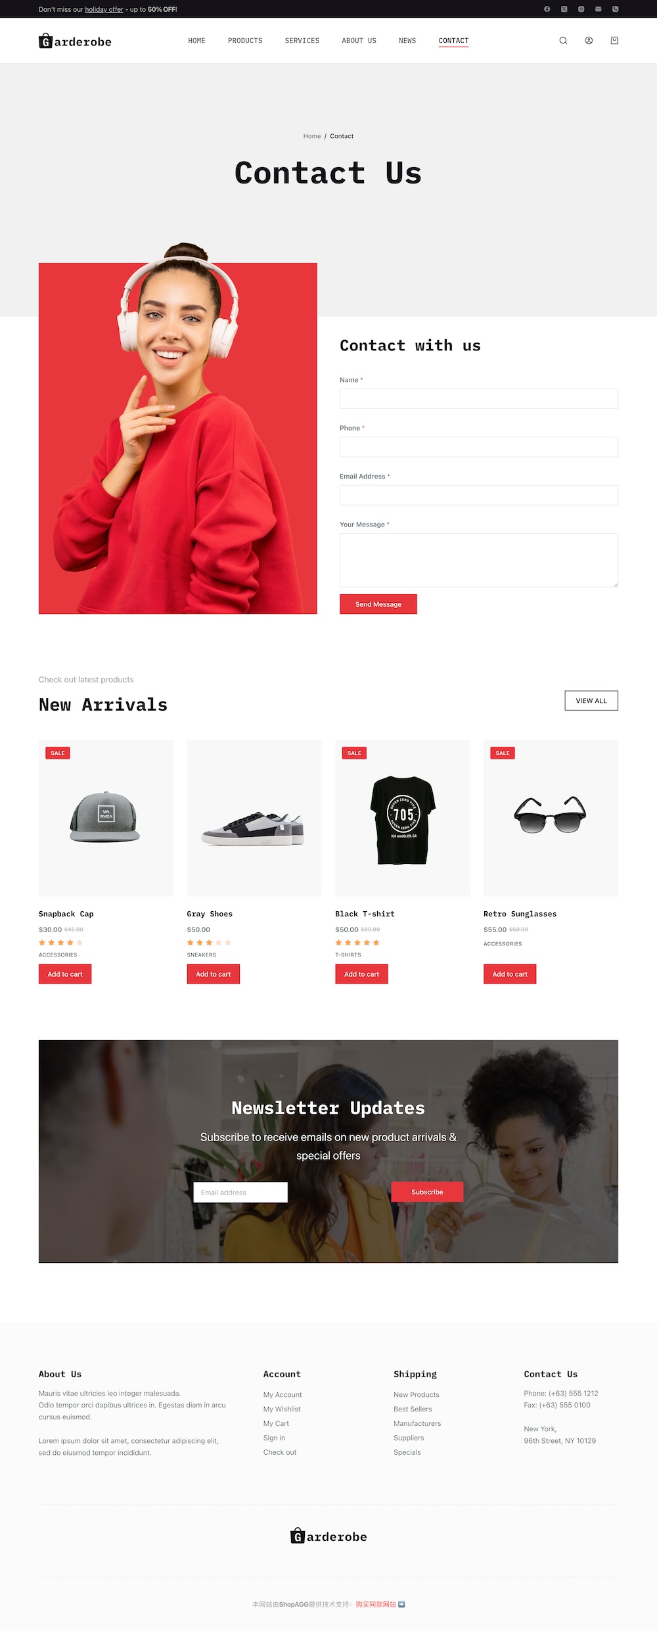Click the phone icon in top bar
This screenshot has height=1631, width=657.
(x=615, y=9)
